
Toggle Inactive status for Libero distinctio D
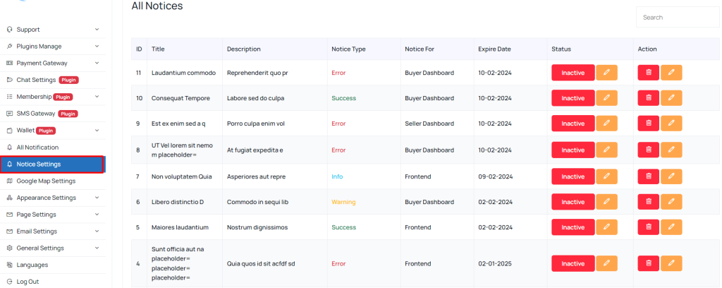(x=573, y=201)
